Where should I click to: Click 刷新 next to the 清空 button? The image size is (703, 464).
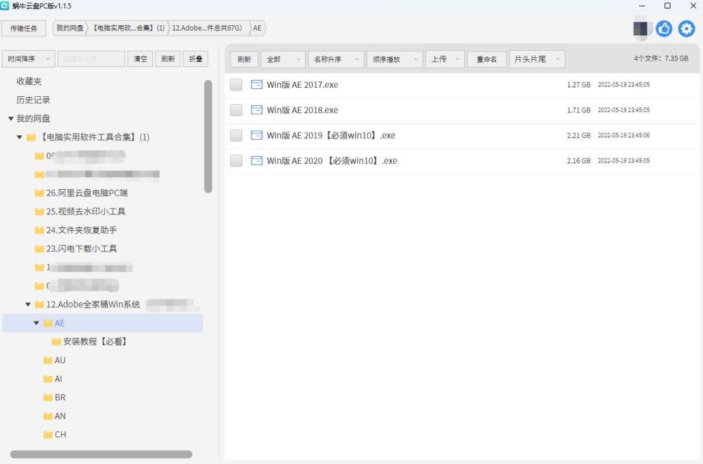[168, 59]
